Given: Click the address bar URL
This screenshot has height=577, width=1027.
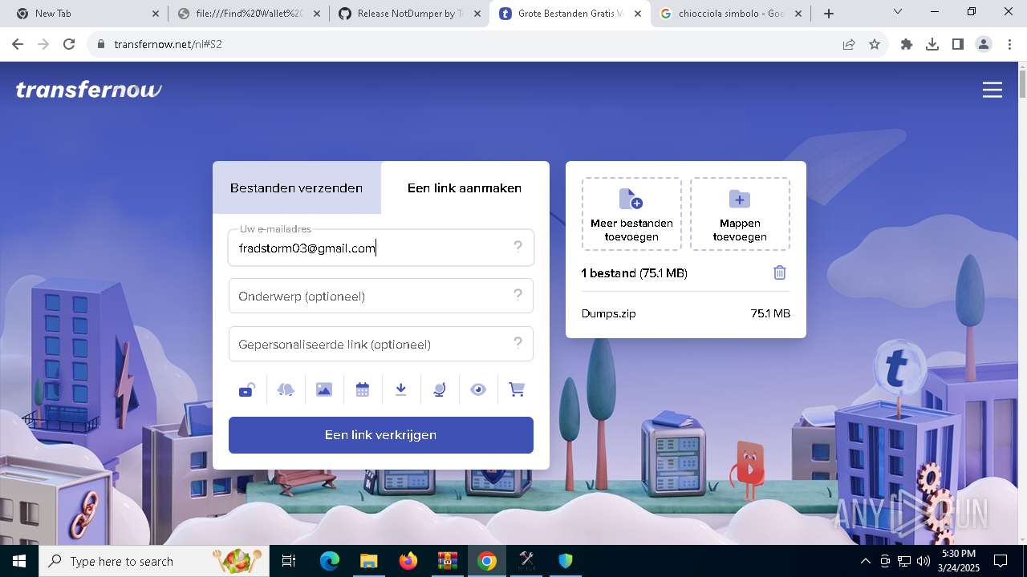Looking at the screenshot, I should [168, 44].
